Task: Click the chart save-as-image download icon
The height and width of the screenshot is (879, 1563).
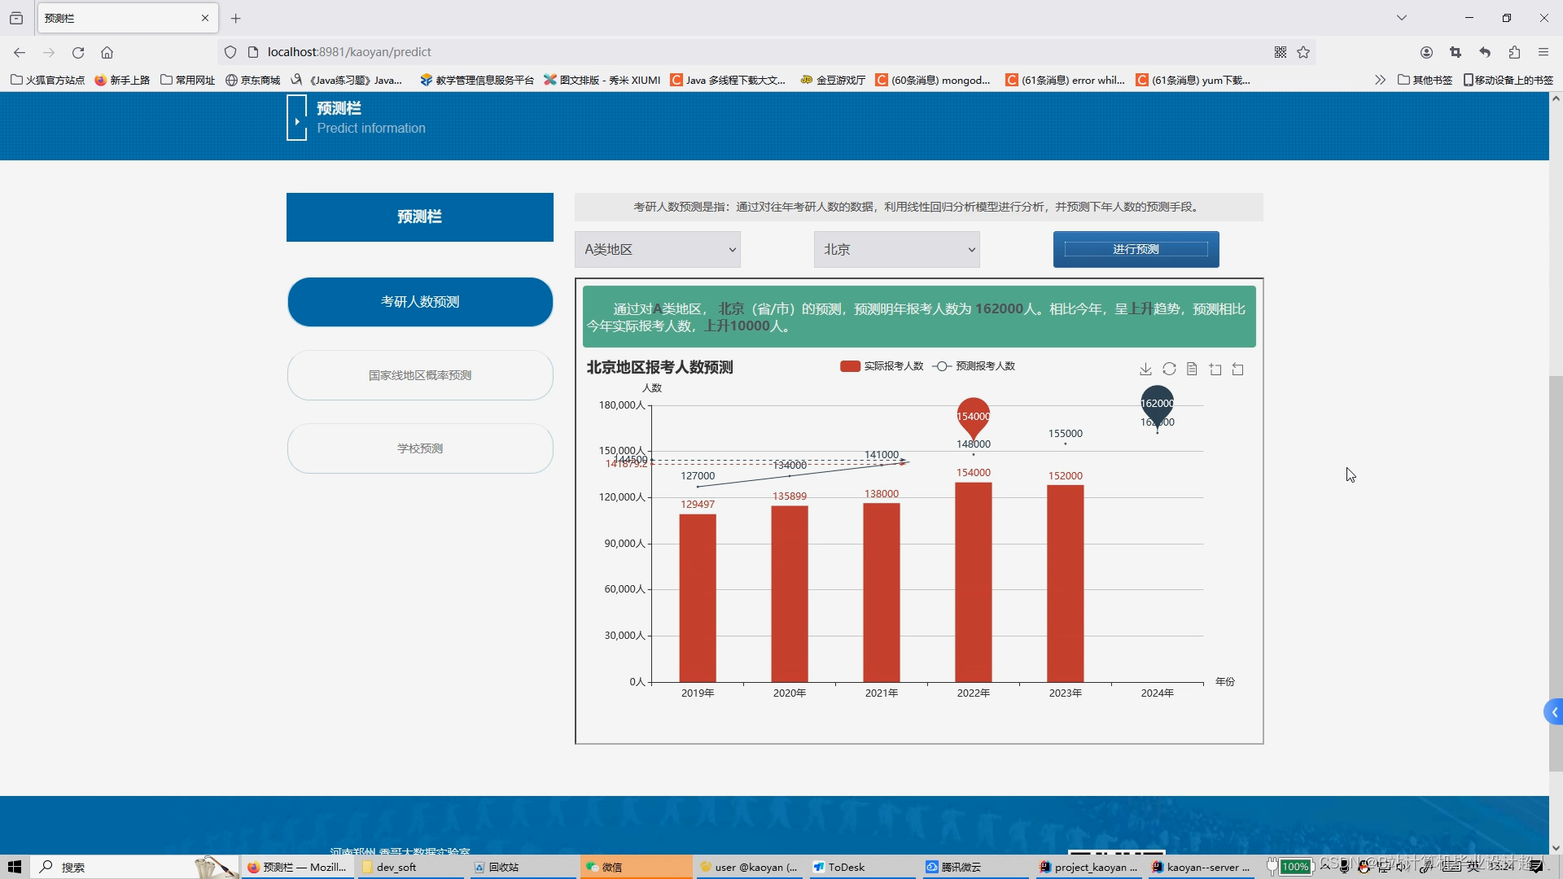Action: [1145, 370]
